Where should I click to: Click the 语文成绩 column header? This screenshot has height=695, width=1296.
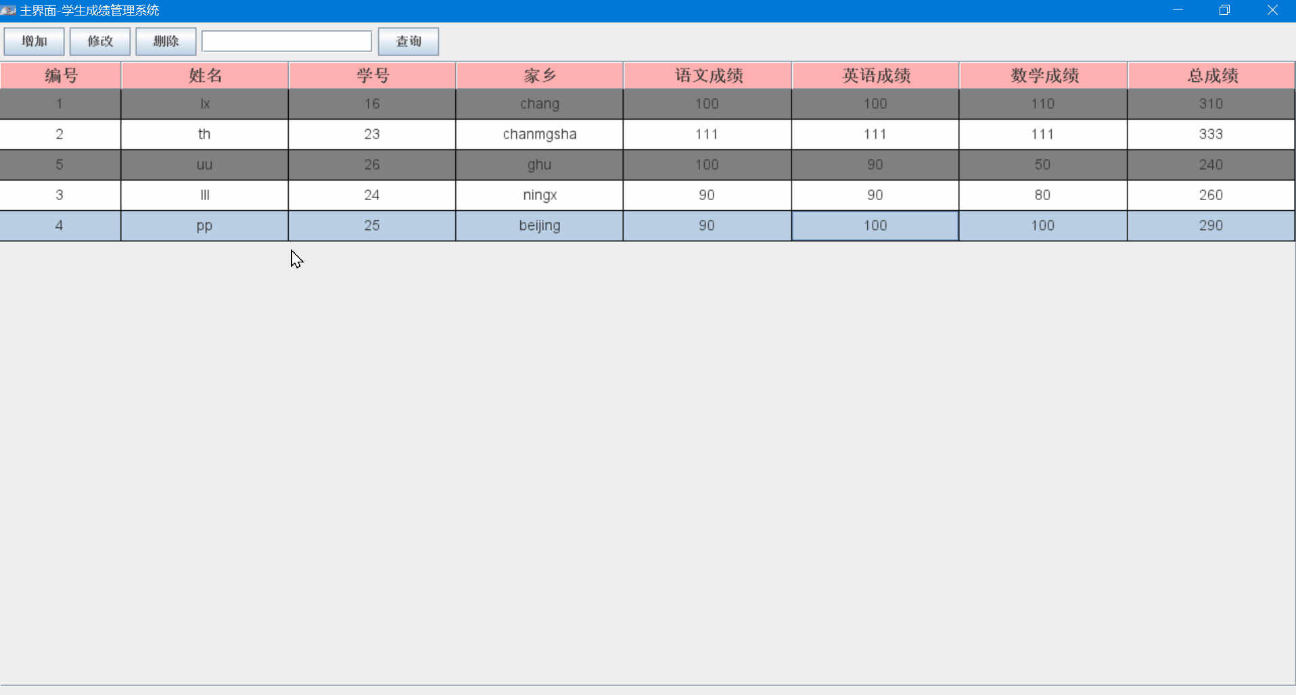pyautogui.click(x=708, y=76)
